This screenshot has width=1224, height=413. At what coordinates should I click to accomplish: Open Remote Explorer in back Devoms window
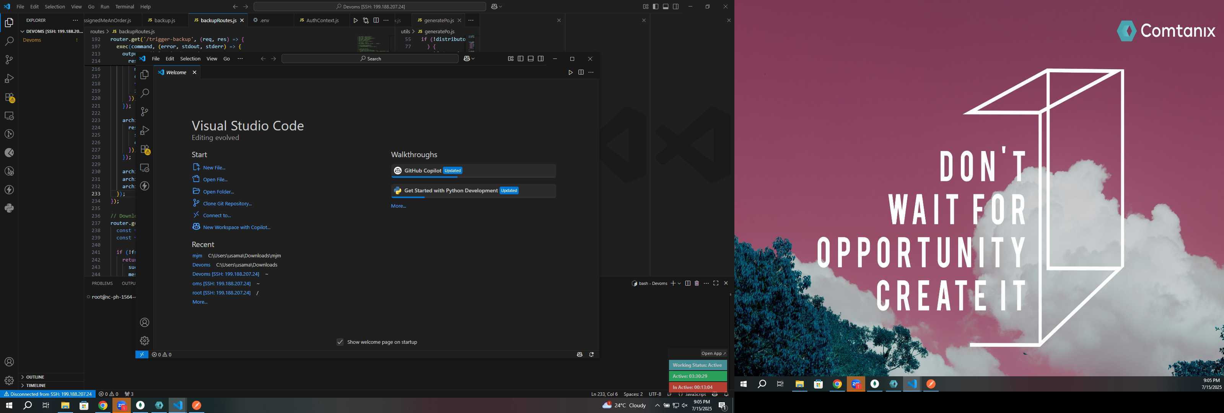(9, 116)
